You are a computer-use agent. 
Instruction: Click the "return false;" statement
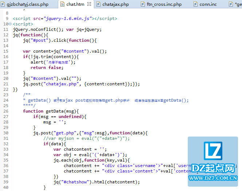pos(47,68)
